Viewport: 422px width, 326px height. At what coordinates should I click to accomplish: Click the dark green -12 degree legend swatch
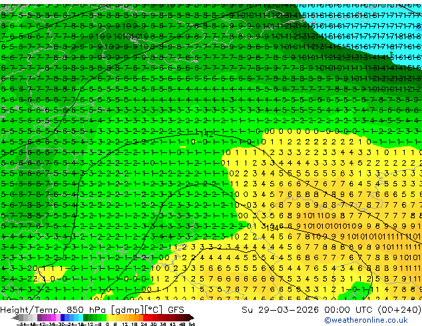pos(86,318)
